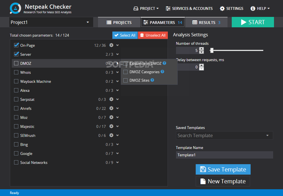
Task: Open the SETTINGS menu
Action: [231, 8]
